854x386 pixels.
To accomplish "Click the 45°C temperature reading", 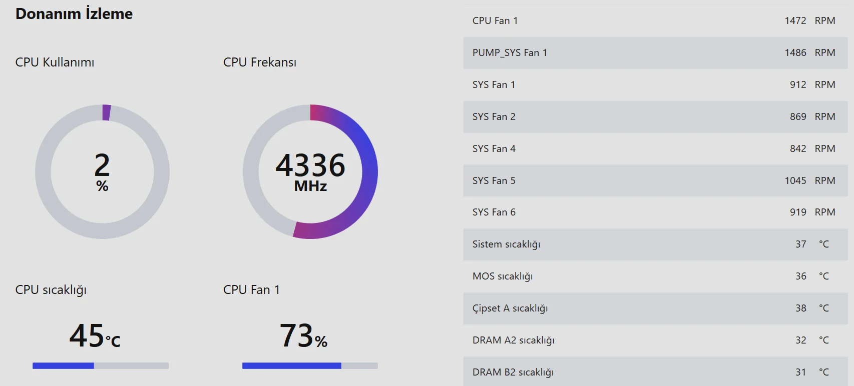I will click(x=95, y=335).
